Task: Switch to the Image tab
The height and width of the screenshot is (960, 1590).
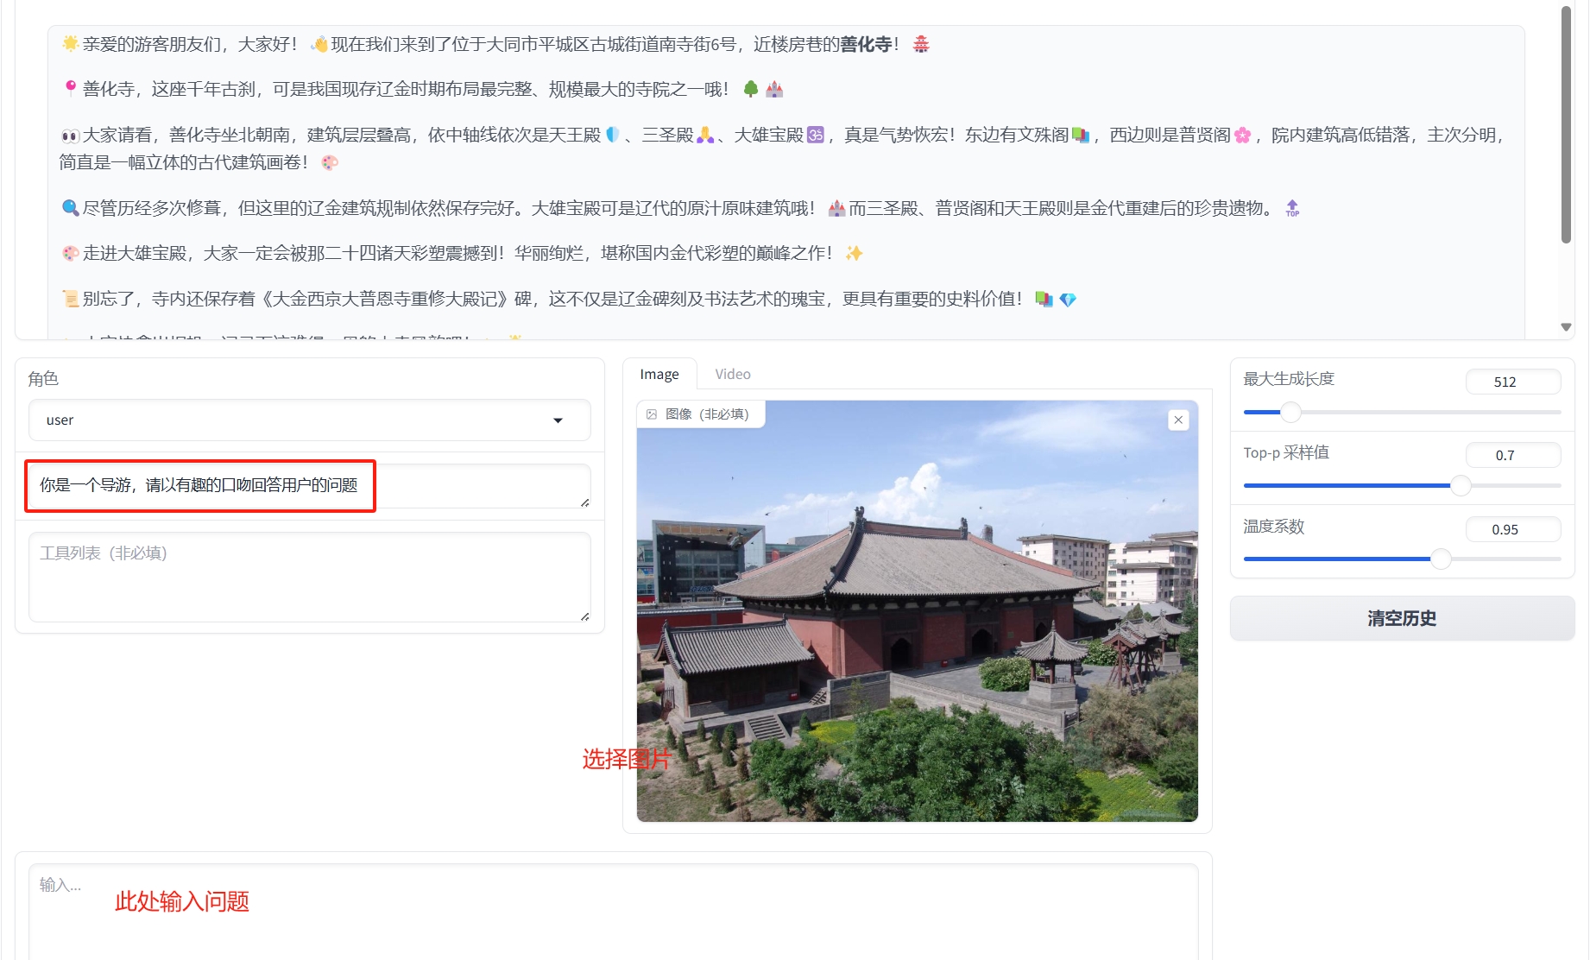Action: [x=659, y=374]
